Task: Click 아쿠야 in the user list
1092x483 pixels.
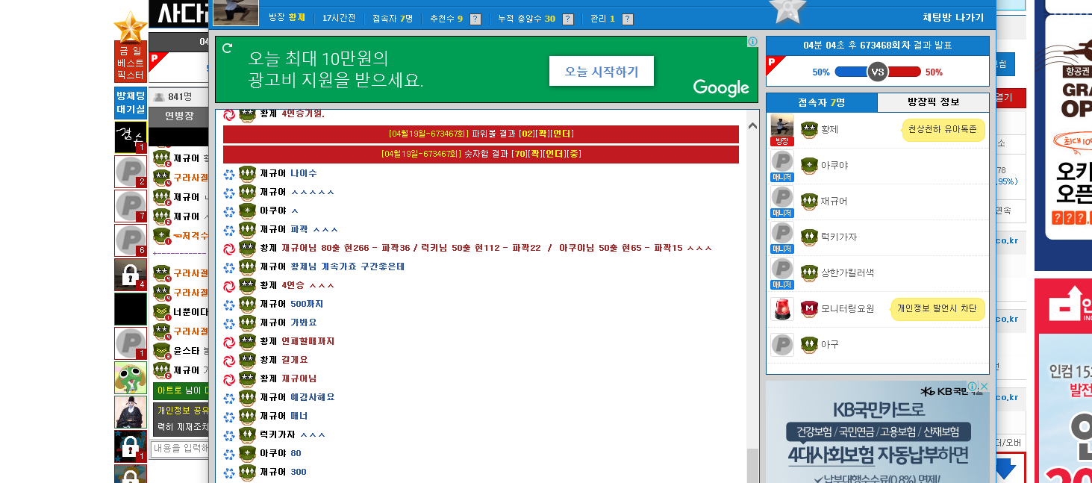Action: pyautogui.click(x=834, y=166)
